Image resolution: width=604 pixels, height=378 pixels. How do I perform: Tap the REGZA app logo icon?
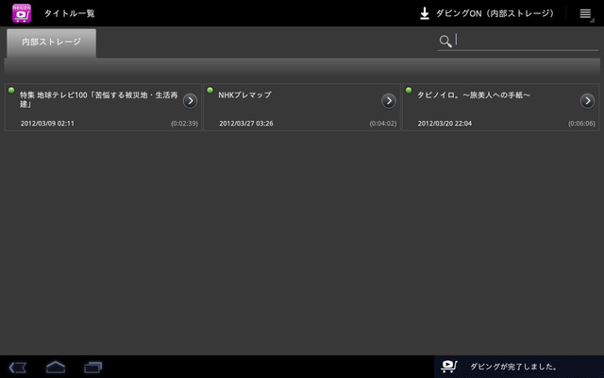click(x=22, y=13)
